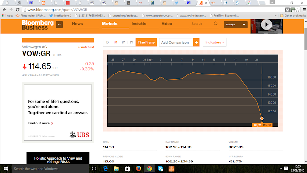Image resolution: width=307 pixels, height=173 pixels.
Task: Open the RealTime Economic bookmark
Action: (x=224, y=16)
